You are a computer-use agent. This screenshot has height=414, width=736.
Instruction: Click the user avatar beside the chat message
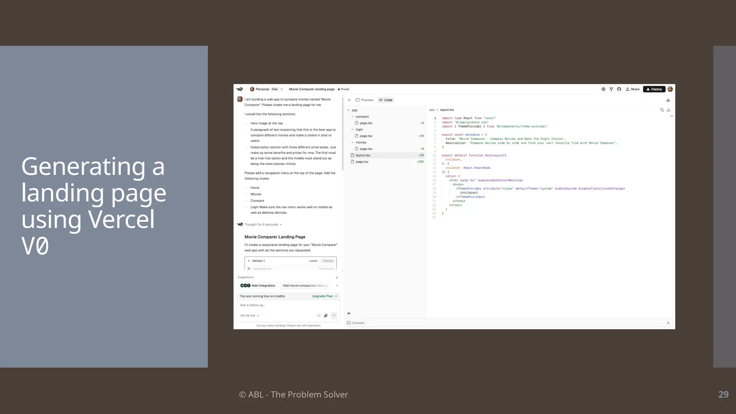240,99
